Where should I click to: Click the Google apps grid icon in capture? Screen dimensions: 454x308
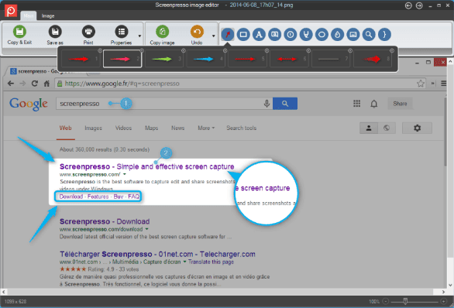point(356,104)
